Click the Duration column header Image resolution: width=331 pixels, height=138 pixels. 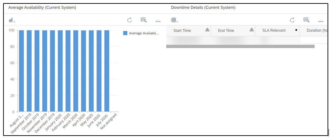point(314,31)
